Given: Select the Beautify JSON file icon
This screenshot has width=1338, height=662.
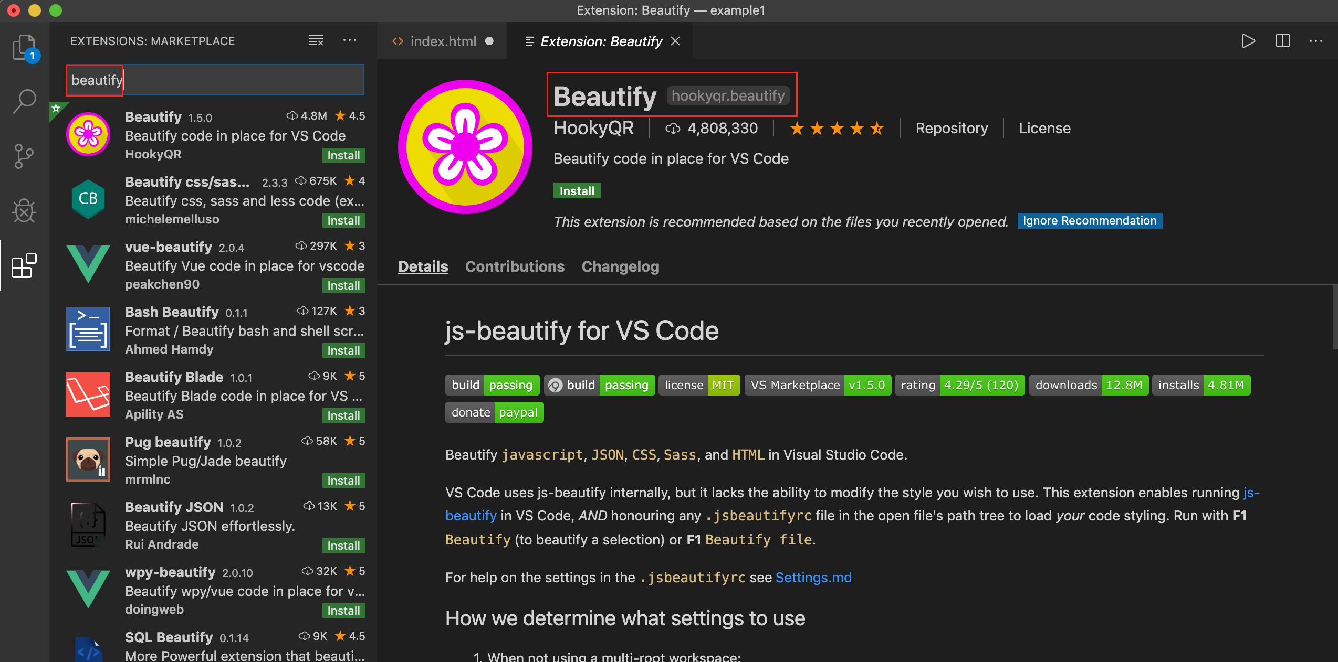Looking at the screenshot, I should tap(88, 525).
